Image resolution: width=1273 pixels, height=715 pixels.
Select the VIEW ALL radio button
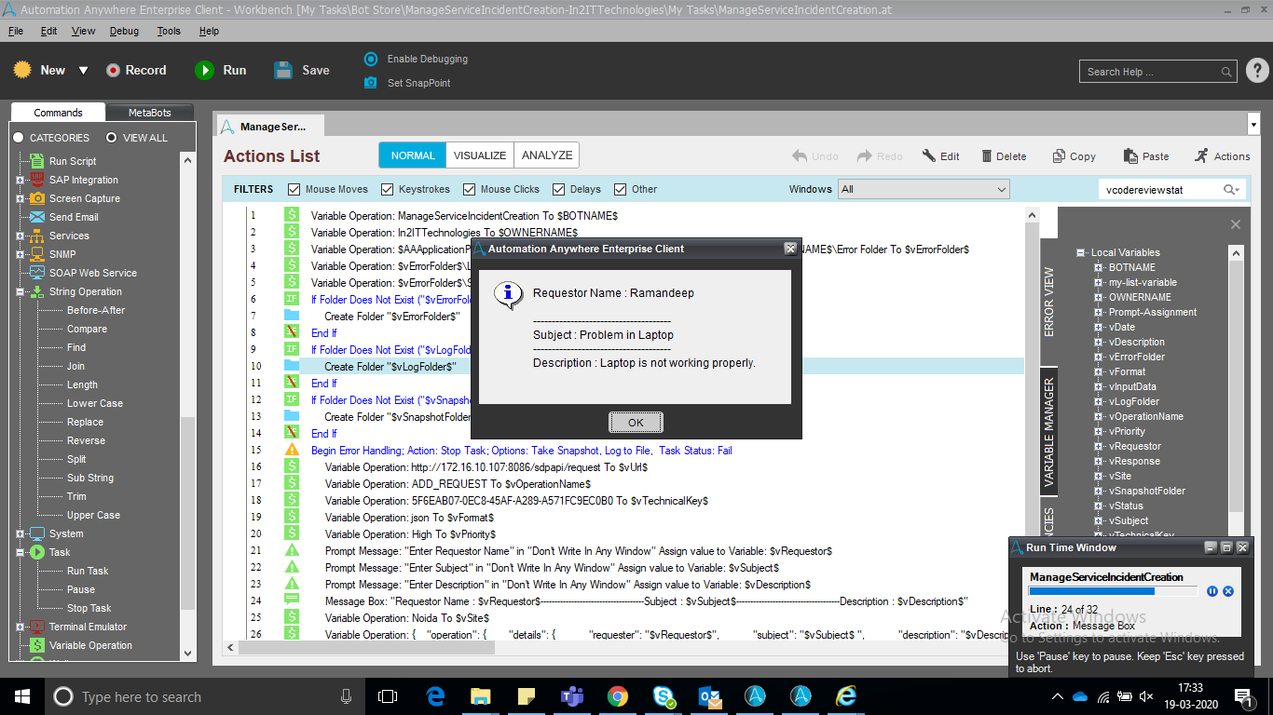(x=112, y=138)
